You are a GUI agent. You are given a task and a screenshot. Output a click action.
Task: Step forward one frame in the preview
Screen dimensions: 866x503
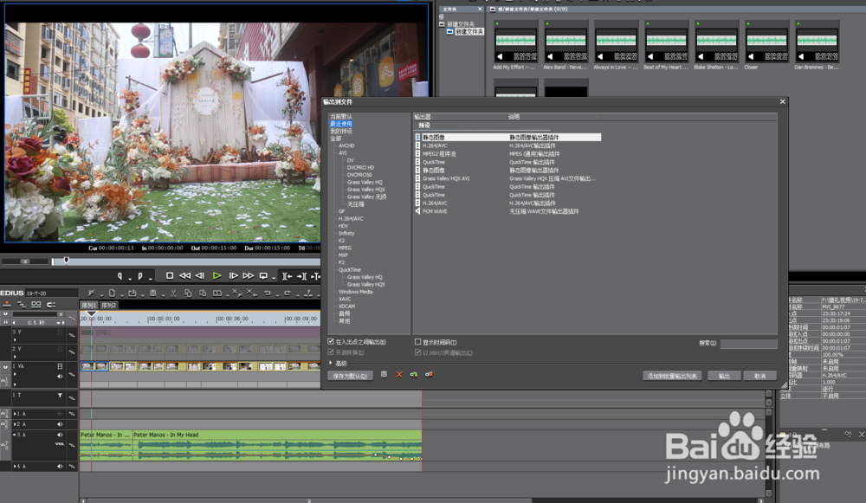pyautogui.click(x=233, y=275)
